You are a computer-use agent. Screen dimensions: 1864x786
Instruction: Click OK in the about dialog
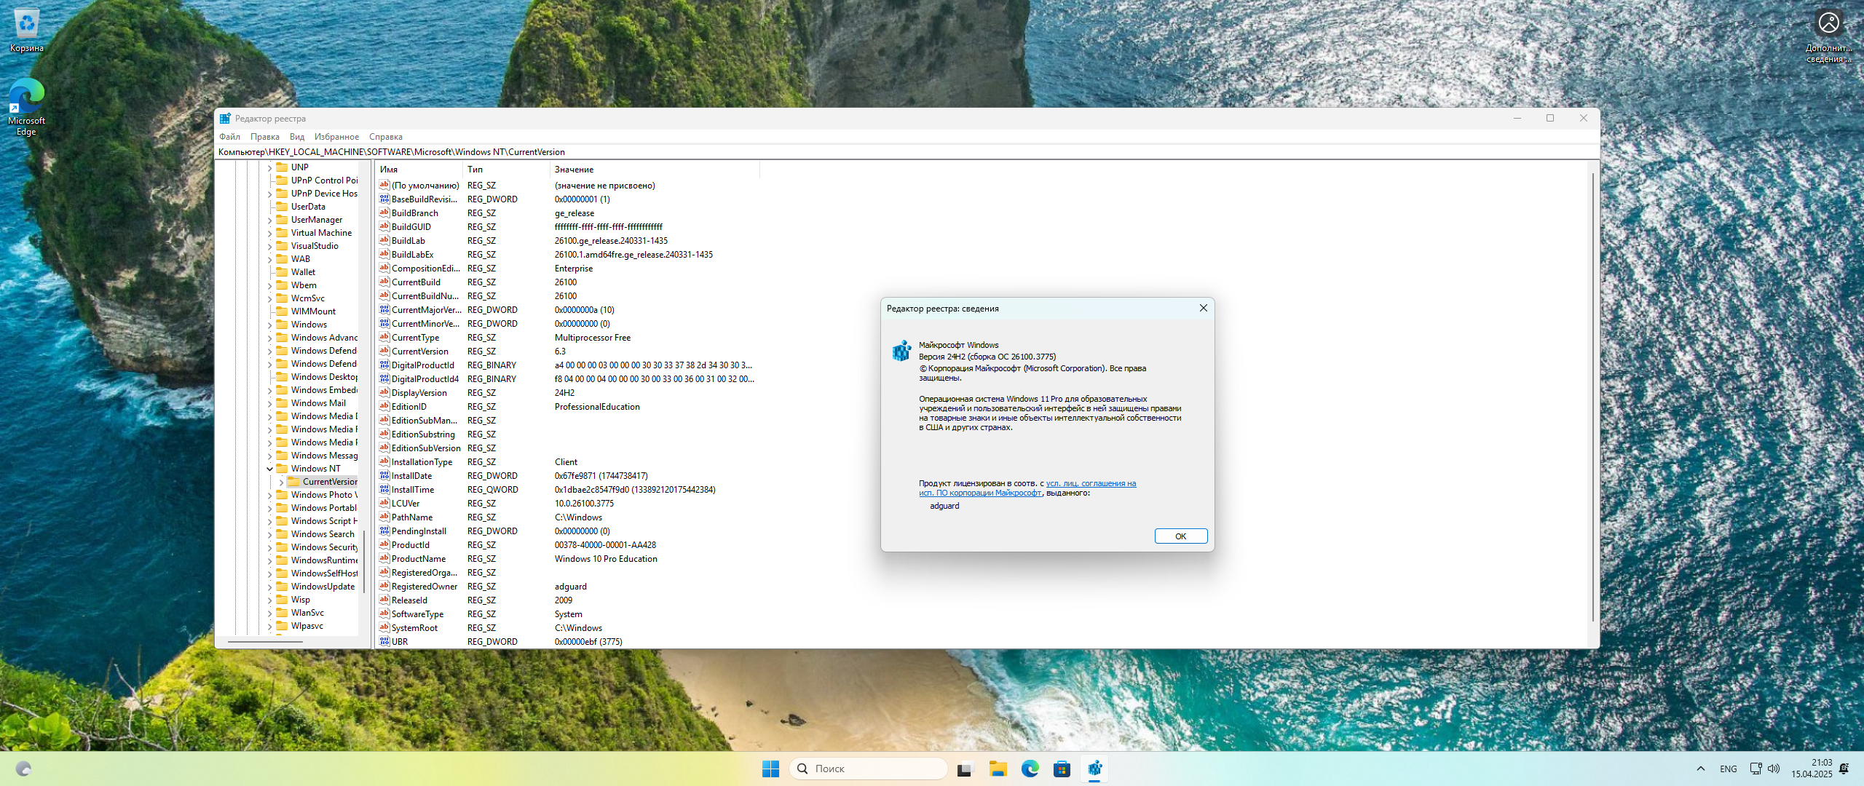point(1180,536)
